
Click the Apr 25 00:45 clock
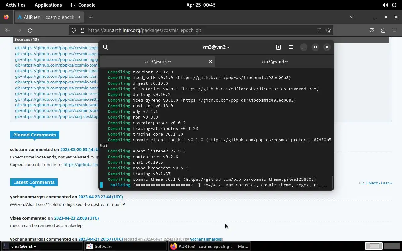click(201, 5)
